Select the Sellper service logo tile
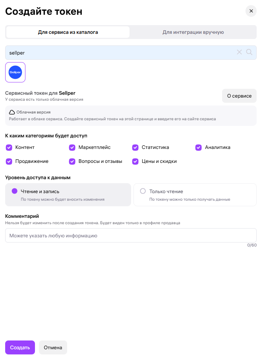263x360 pixels. (15, 72)
